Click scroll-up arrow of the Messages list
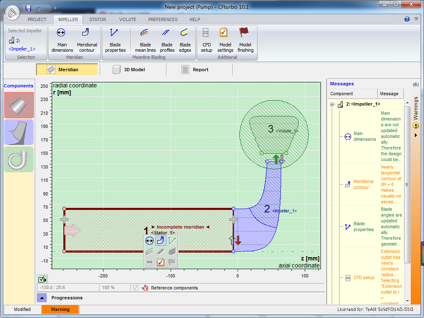 point(407,103)
